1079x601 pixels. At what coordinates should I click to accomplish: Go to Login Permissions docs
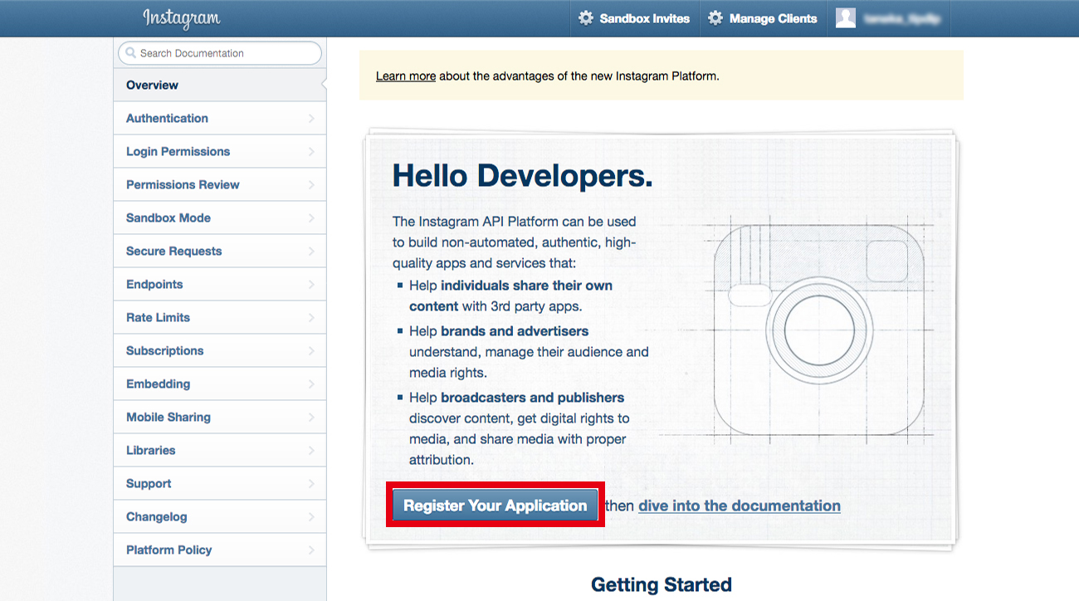click(220, 151)
